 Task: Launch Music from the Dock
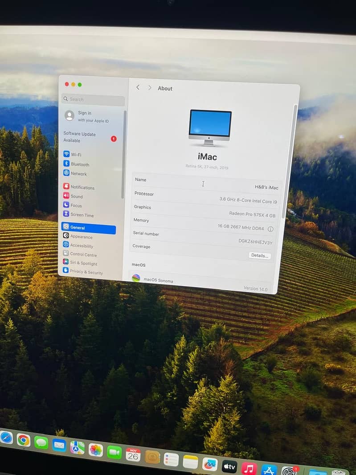(249, 469)
